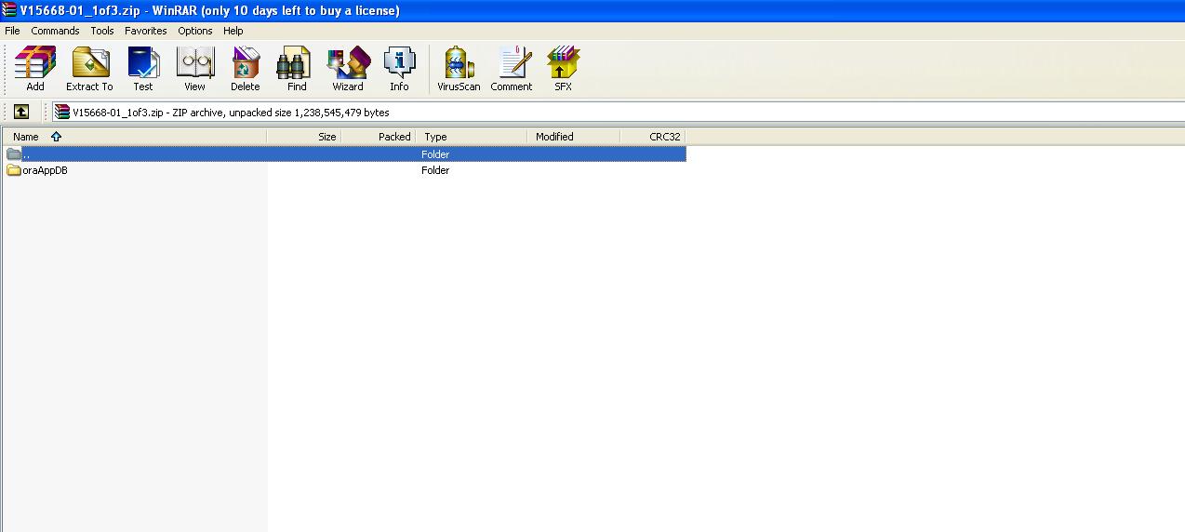Launch the Wizard tool
This screenshot has width=1185, height=532.
click(348, 69)
